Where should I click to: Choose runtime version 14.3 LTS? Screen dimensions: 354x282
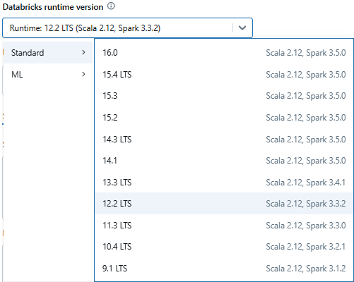pos(224,140)
